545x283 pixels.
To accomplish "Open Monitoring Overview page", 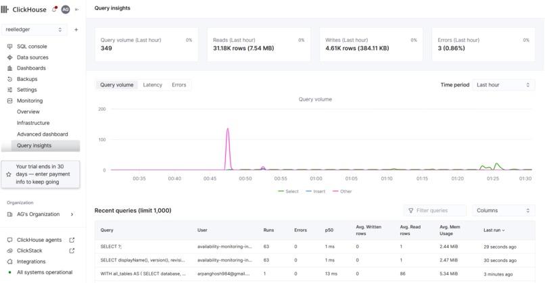I will 28,111.
